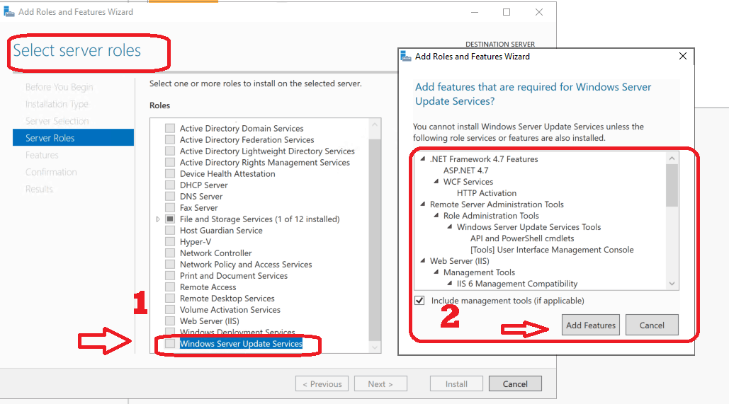Check Hyper-V role
The image size is (729, 404).
(x=170, y=241)
